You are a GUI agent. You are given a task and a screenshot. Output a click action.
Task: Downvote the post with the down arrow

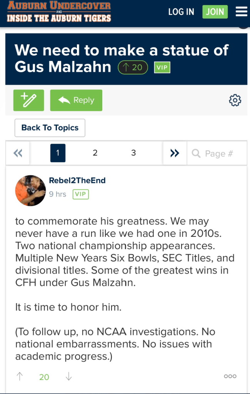click(x=68, y=377)
